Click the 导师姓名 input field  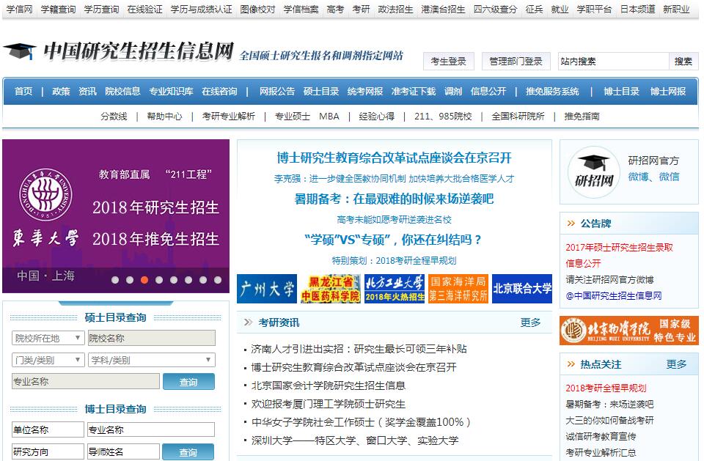(x=123, y=451)
